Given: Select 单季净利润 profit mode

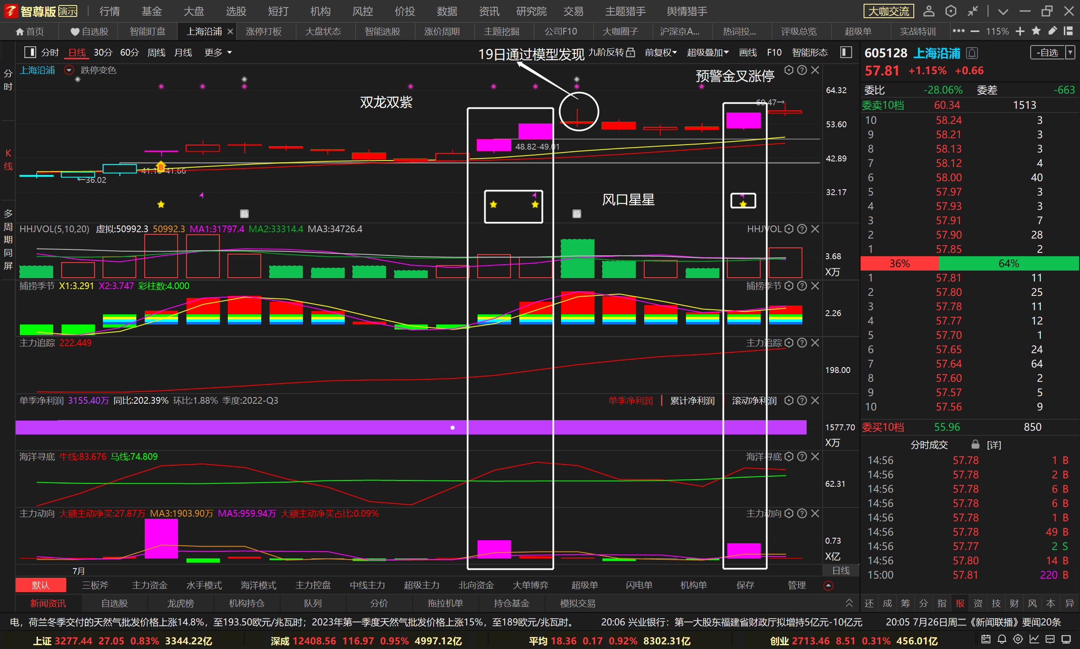Looking at the screenshot, I should pos(630,401).
